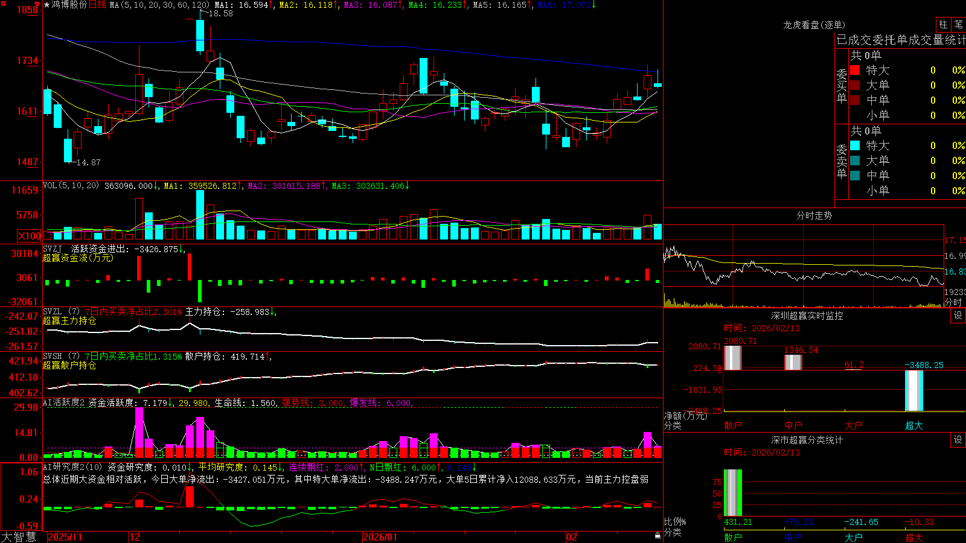Click teal 大单 swatch in 委卖单
Viewport: 966px width, 543px height.
click(855, 160)
